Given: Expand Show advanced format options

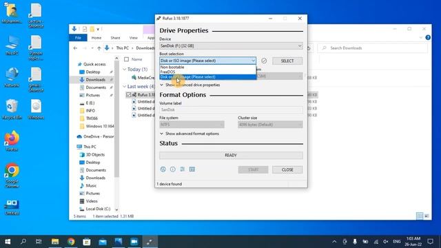Looking at the screenshot, I should pyautogui.click(x=189, y=134).
